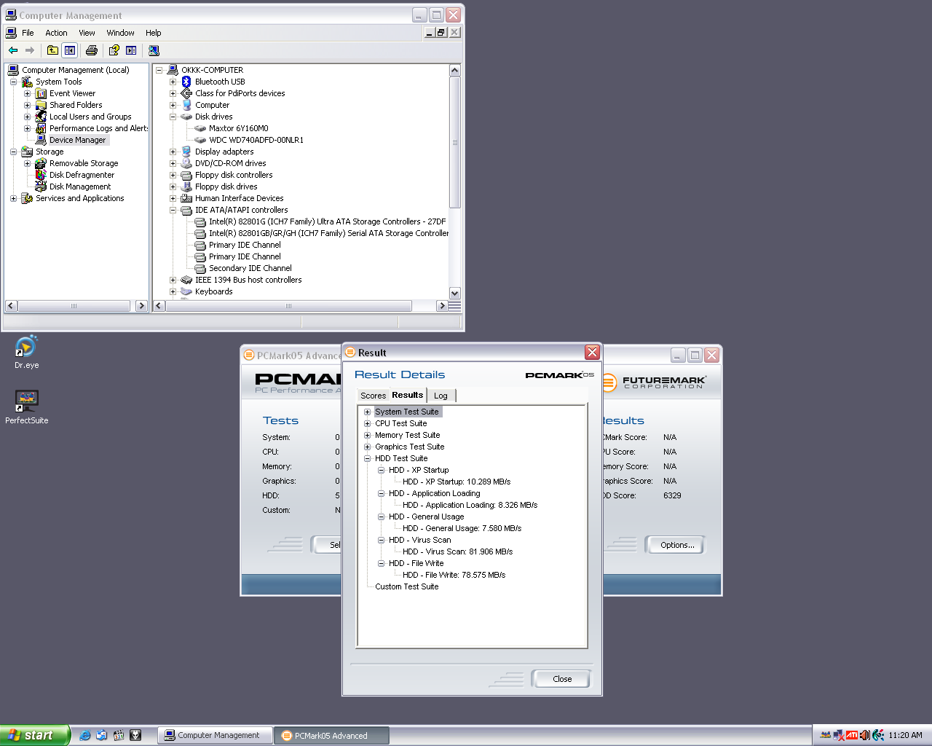Click the Show/Hide Action Pane toolbar icon
The image size is (932, 746).
coord(131,50)
